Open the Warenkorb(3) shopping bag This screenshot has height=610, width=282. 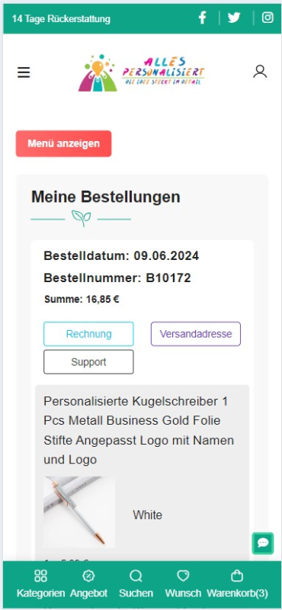[237, 576]
